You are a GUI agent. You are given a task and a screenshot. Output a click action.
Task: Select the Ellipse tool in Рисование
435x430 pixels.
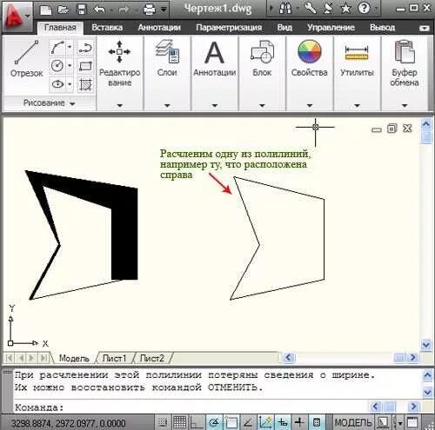(57, 84)
